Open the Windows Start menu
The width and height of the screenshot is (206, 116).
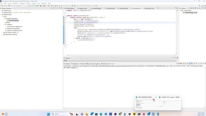click(48, 114)
